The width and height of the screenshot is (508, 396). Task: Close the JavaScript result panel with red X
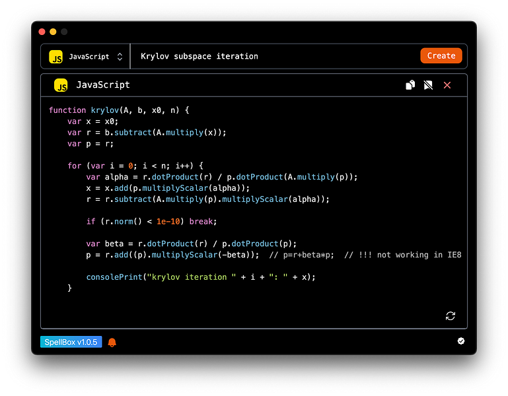pyautogui.click(x=447, y=85)
